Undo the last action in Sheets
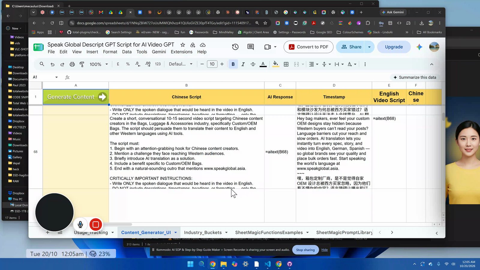The image size is (480, 270). coord(52,64)
